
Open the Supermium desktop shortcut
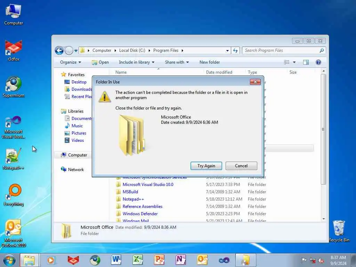tap(14, 87)
